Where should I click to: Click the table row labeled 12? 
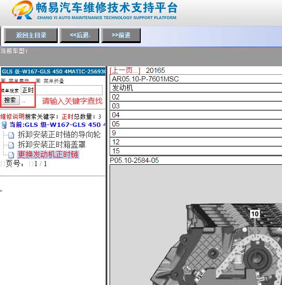(196, 142)
